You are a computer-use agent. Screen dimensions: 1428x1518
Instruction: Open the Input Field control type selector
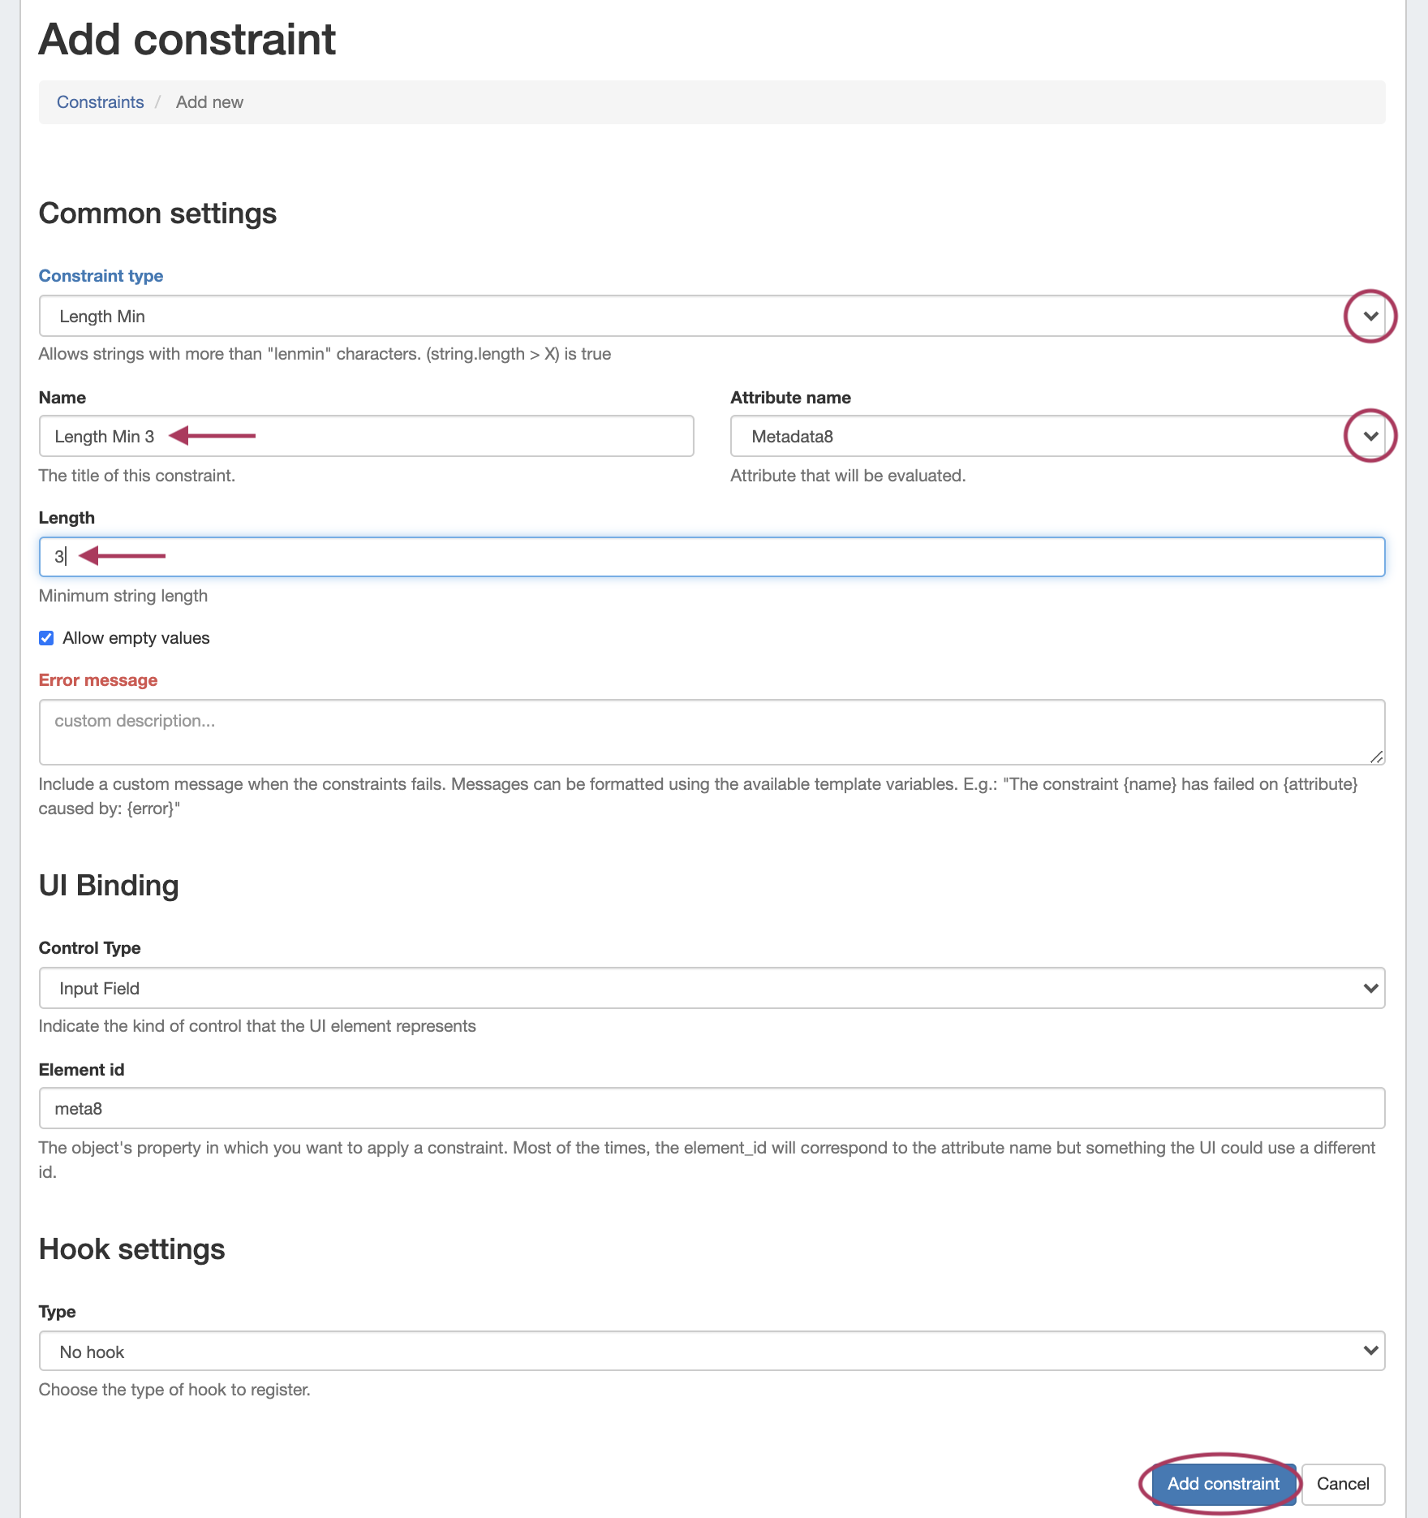[x=690, y=989]
